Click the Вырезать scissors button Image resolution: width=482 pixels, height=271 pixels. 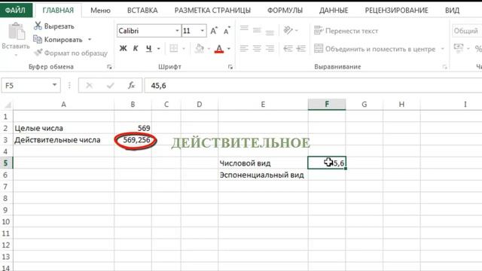point(53,26)
